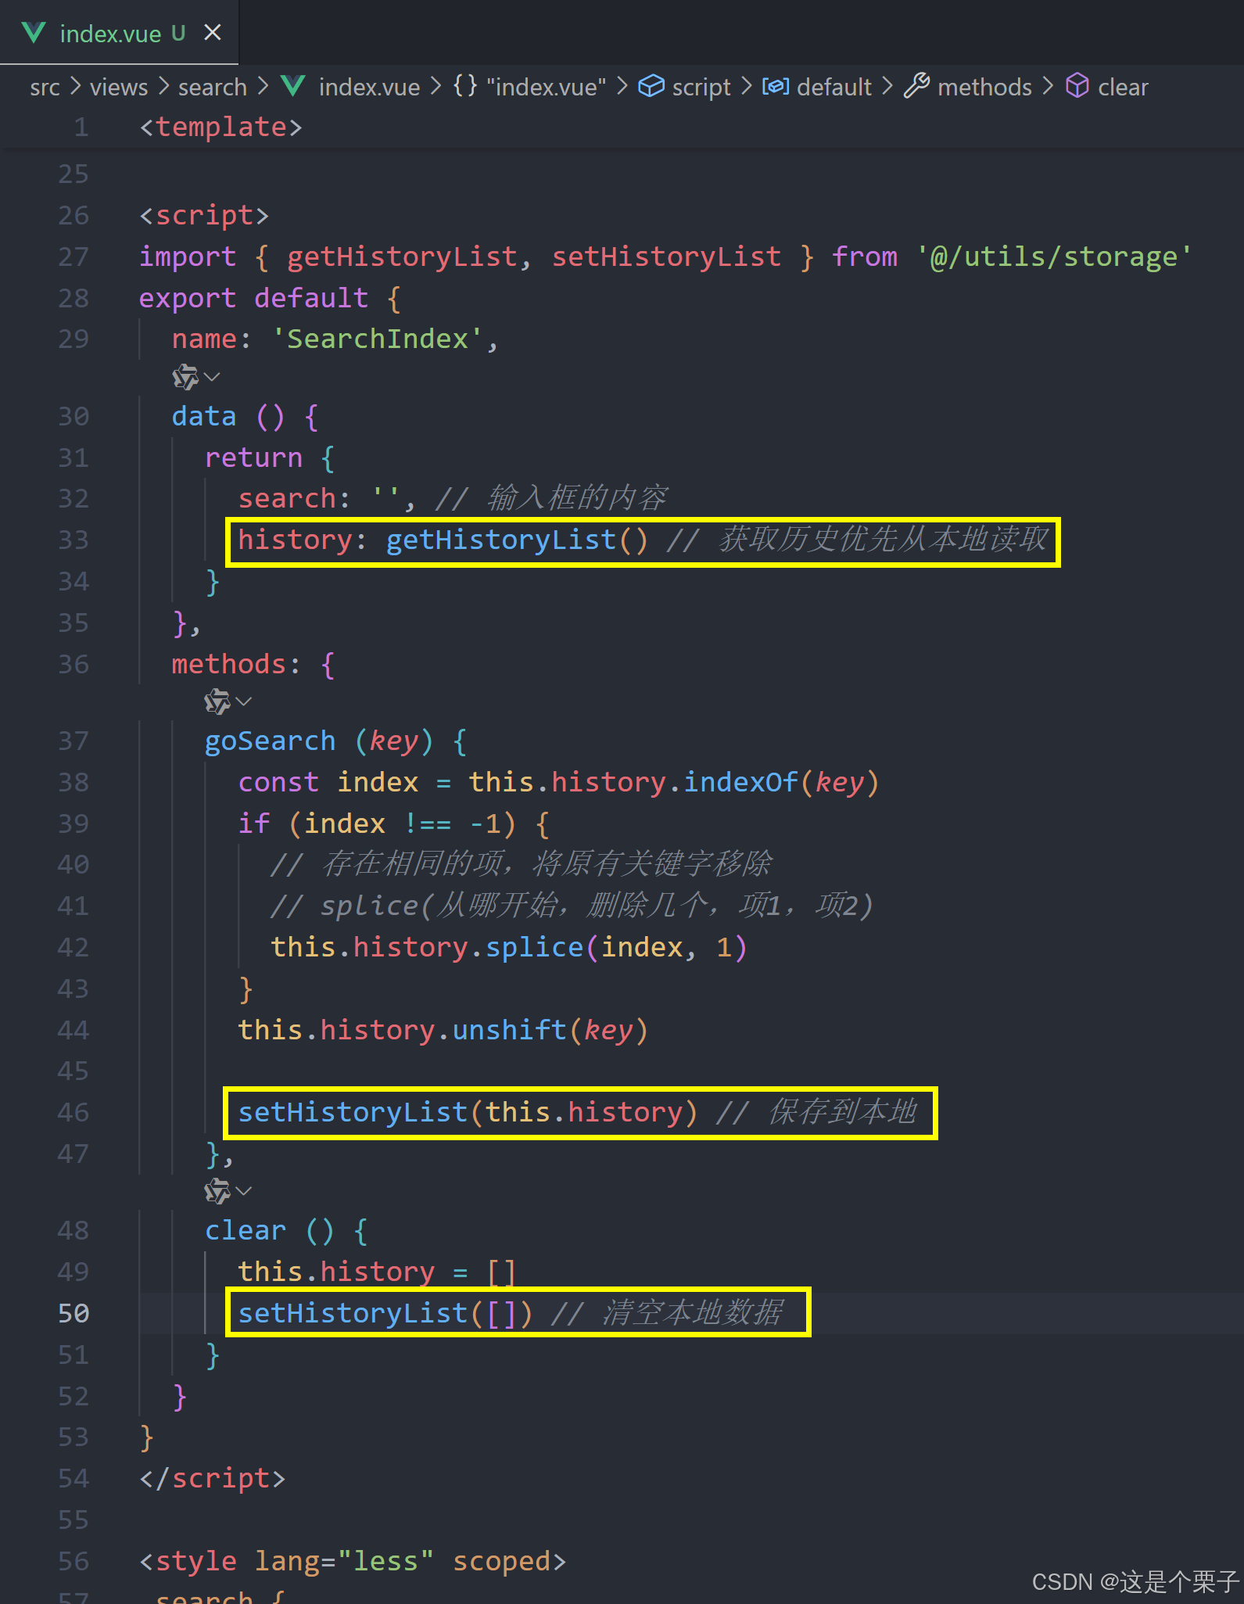The width and height of the screenshot is (1244, 1604).
Task: Click the wrench icon beside methods
Action: point(916,86)
